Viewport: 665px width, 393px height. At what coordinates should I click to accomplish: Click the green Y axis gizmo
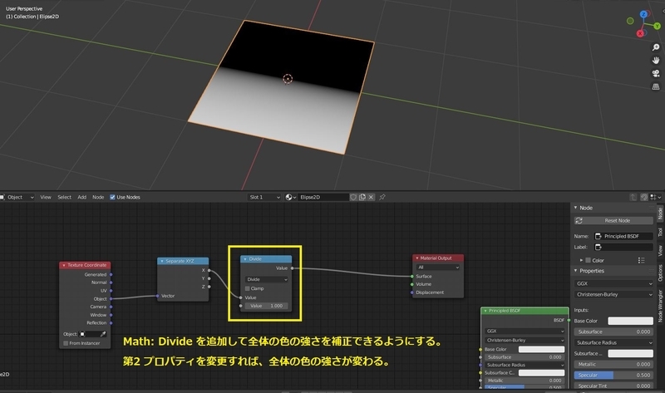pos(658,27)
